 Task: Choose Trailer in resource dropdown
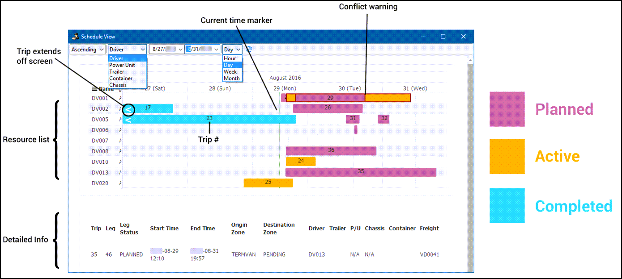click(x=117, y=72)
